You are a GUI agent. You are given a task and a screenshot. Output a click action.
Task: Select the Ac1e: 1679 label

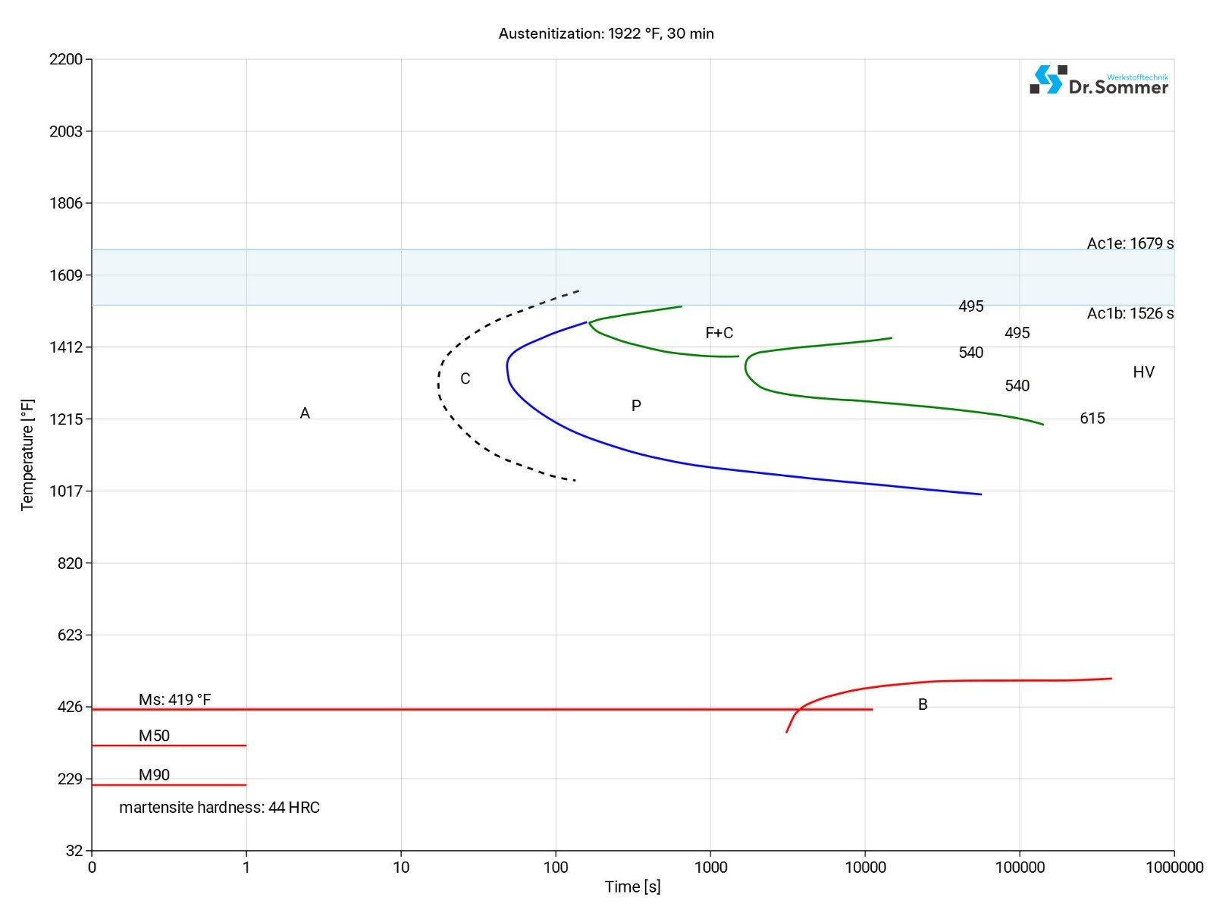coord(1130,243)
